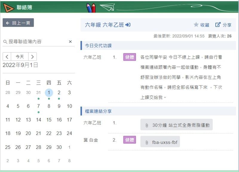Click the magnifier search icon
The image size is (239, 172).
5,42
